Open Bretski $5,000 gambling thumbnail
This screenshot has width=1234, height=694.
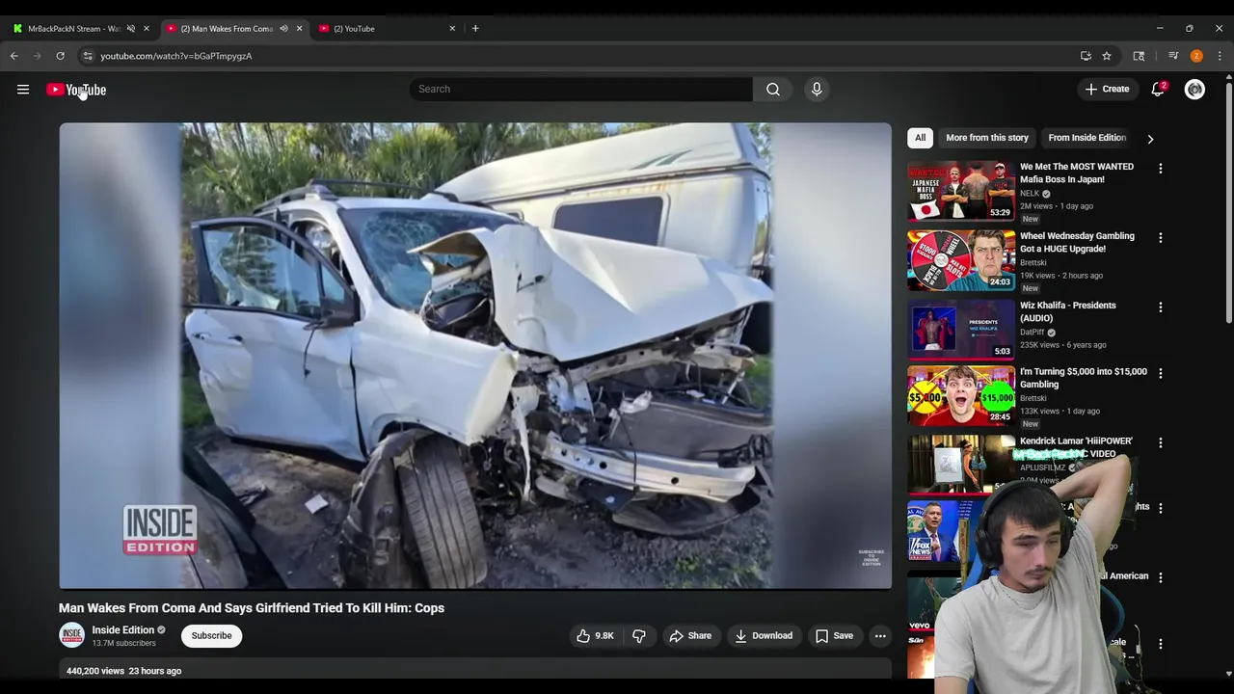point(961,395)
